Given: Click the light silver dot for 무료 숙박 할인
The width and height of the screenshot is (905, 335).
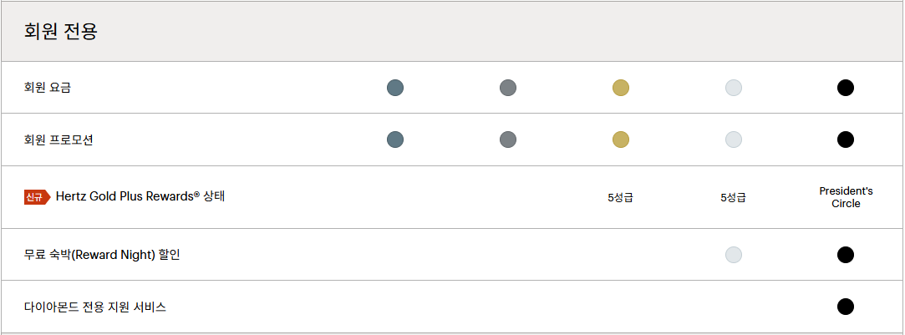Looking at the screenshot, I should pos(734,254).
